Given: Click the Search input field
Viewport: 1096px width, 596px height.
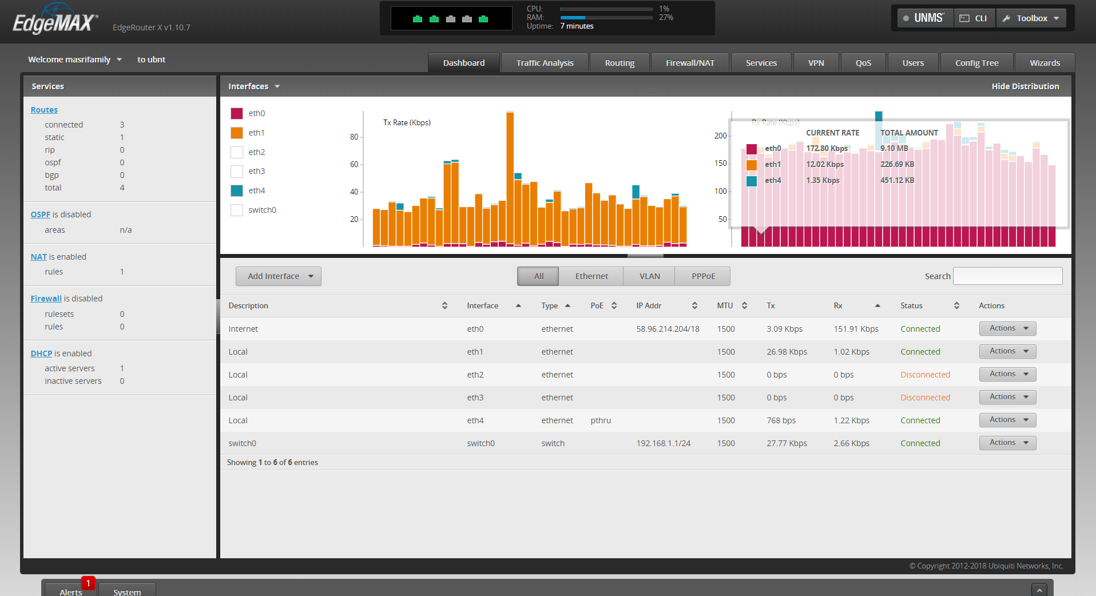Looking at the screenshot, I should click(x=1007, y=276).
